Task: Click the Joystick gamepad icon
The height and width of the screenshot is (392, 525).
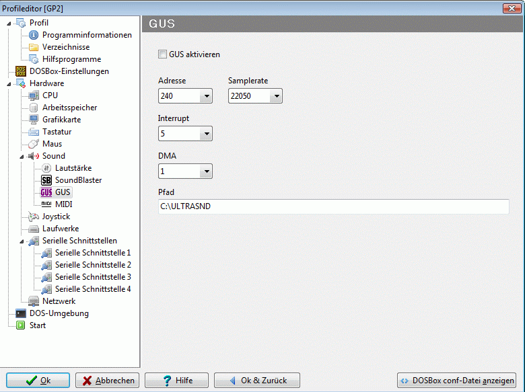Action: click(34, 217)
